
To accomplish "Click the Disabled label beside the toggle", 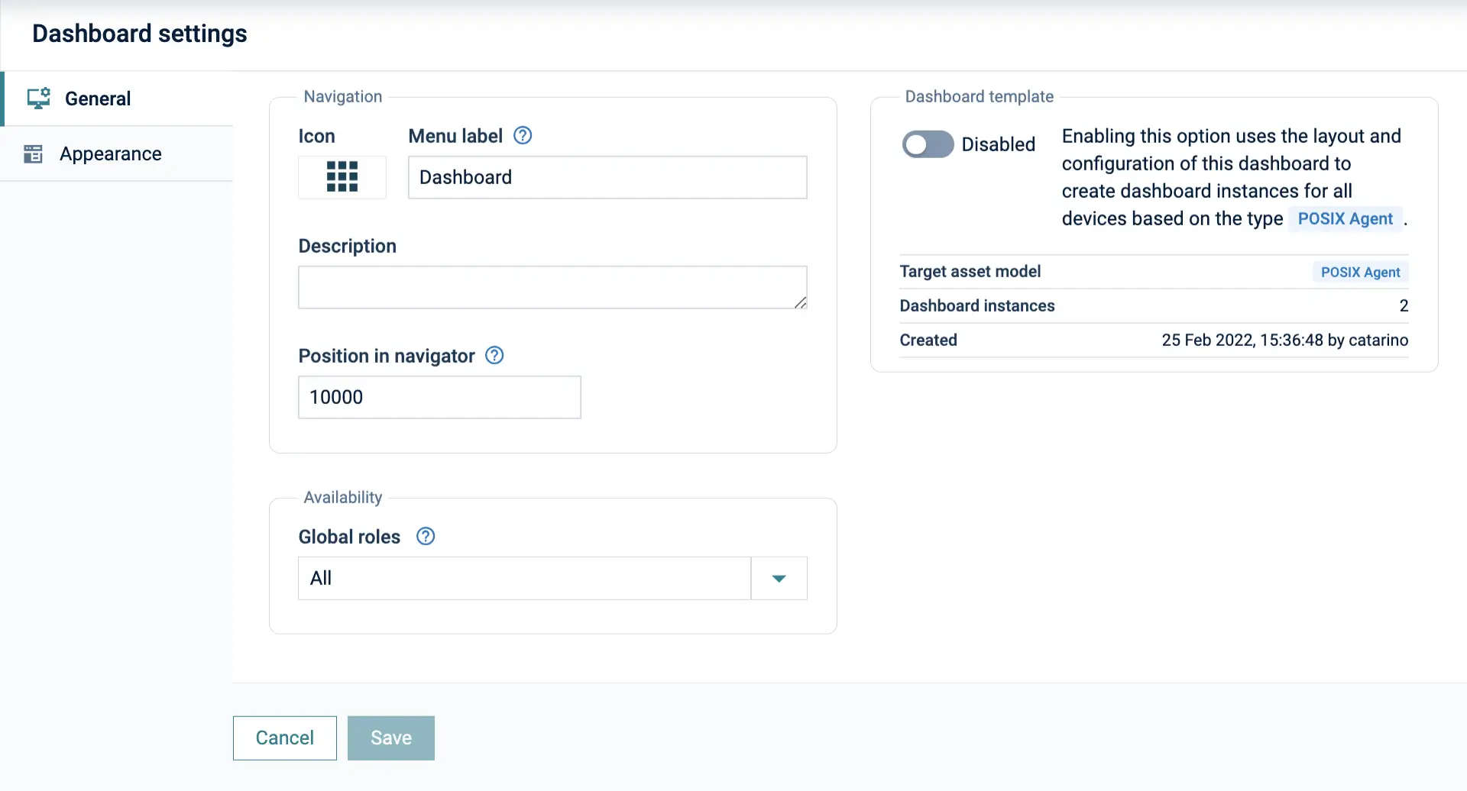I will click(998, 144).
